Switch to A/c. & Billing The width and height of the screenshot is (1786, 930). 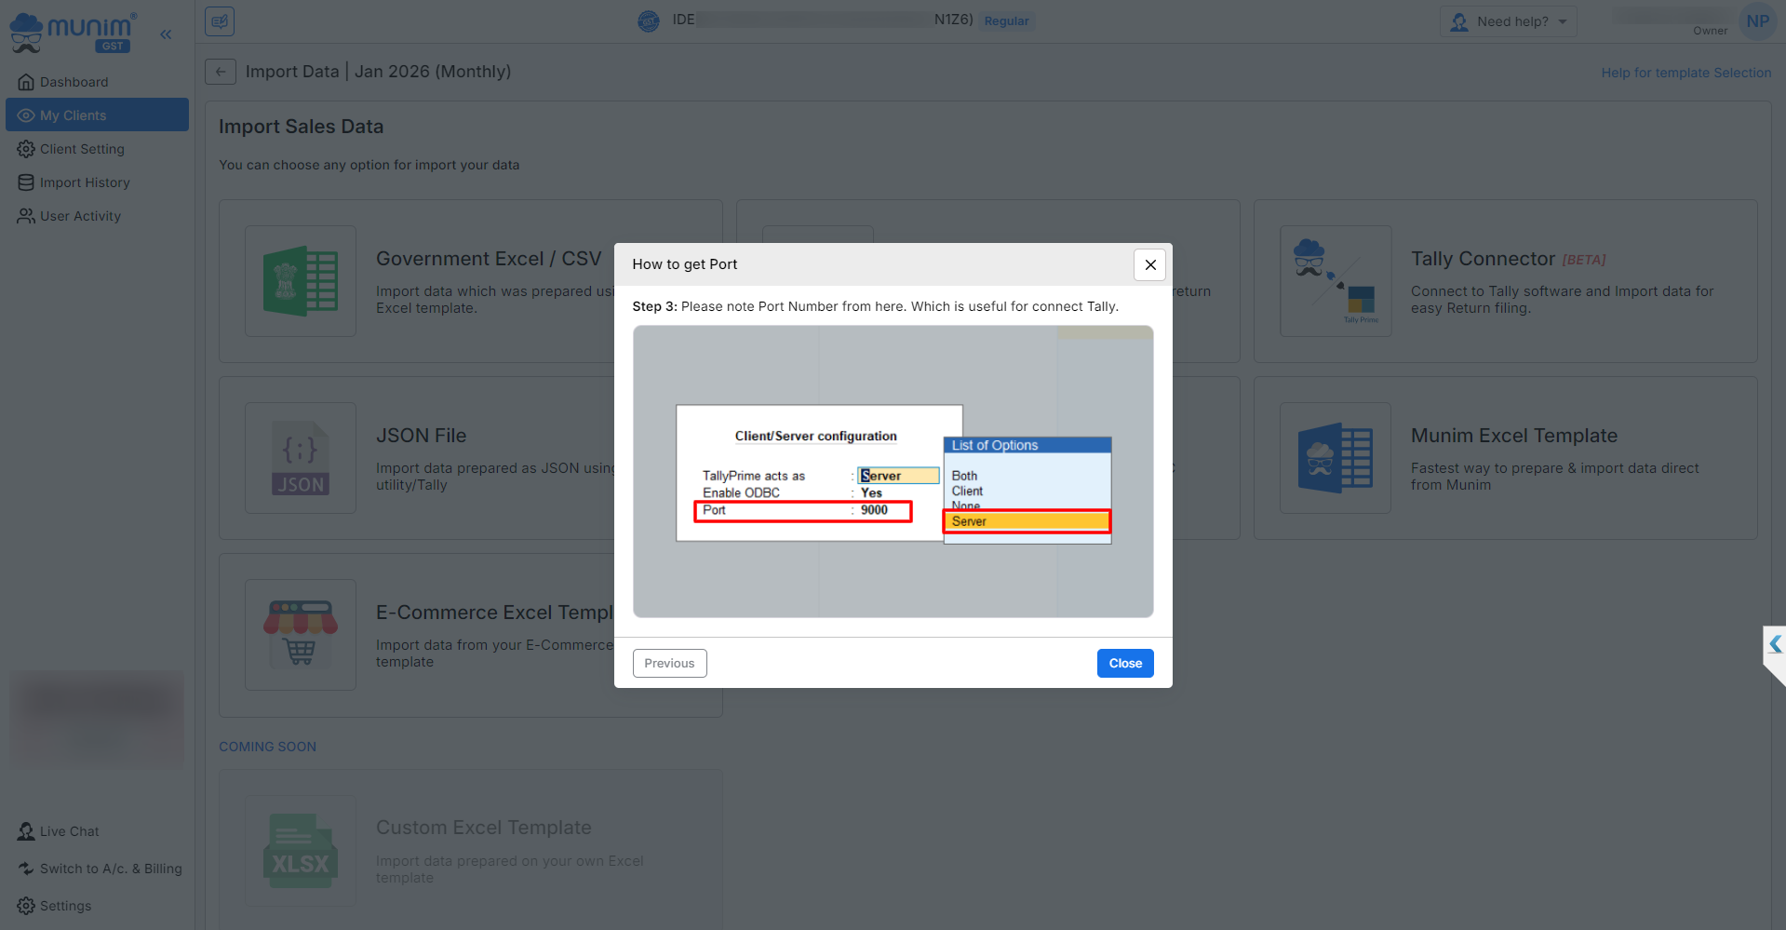pyautogui.click(x=110, y=869)
